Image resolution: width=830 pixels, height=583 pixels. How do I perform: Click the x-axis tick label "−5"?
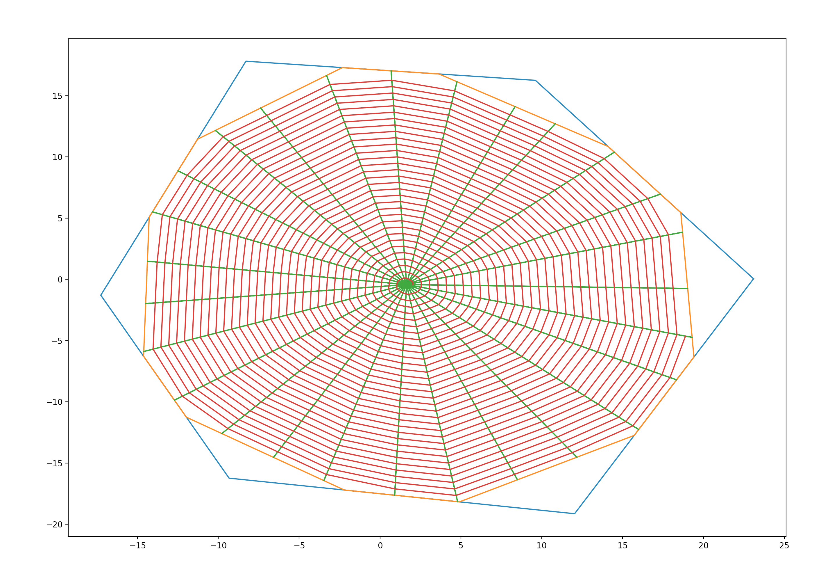(x=299, y=546)
